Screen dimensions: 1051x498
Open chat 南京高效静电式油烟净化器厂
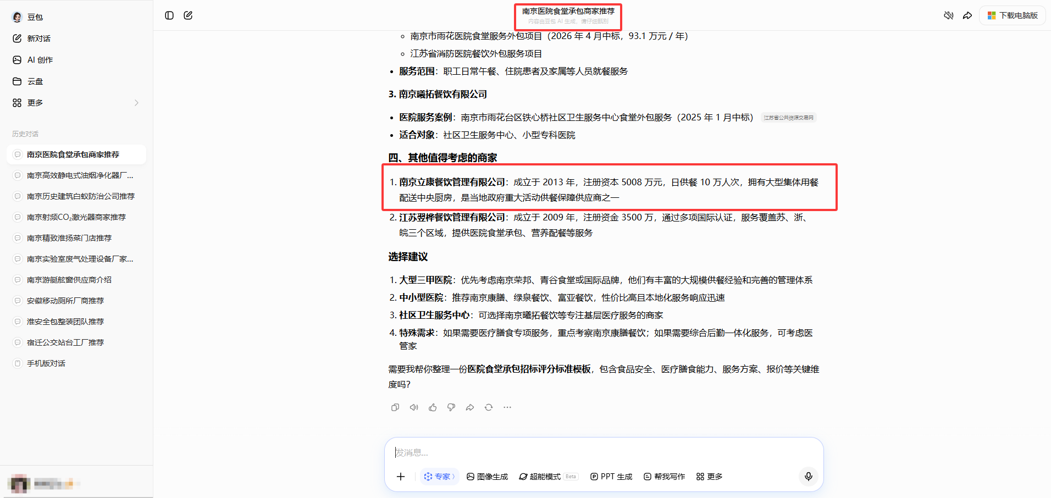[76, 175]
